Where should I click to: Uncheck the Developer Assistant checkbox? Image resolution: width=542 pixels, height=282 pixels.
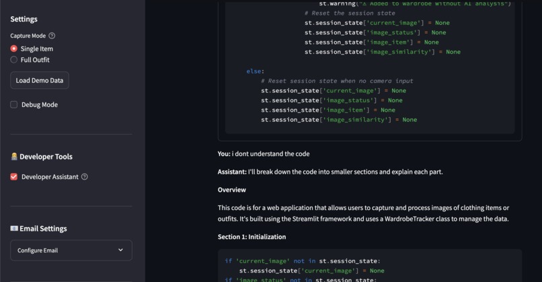pyautogui.click(x=14, y=177)
